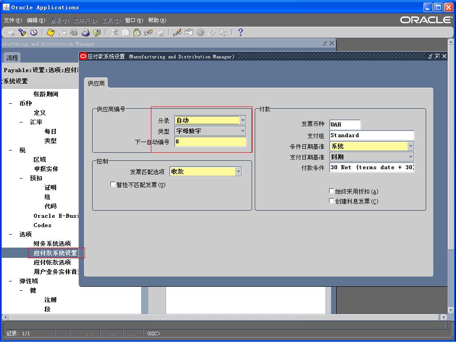The image size is (456, 342).
Task: Switch to the 流程 tab in navigator
Action: (12, 58)
